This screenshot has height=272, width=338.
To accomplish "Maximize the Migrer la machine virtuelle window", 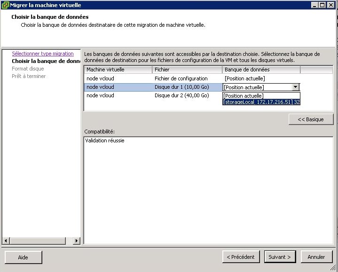I will (x=322, y=5).
